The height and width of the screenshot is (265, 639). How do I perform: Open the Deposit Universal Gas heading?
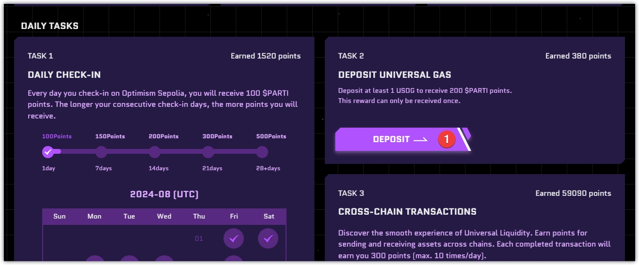pyautogui.click(x=395, y=75)
